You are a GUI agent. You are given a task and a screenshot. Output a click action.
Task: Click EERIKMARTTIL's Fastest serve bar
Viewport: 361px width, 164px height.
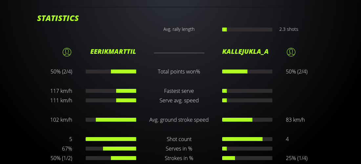click(x=111, y=91)
